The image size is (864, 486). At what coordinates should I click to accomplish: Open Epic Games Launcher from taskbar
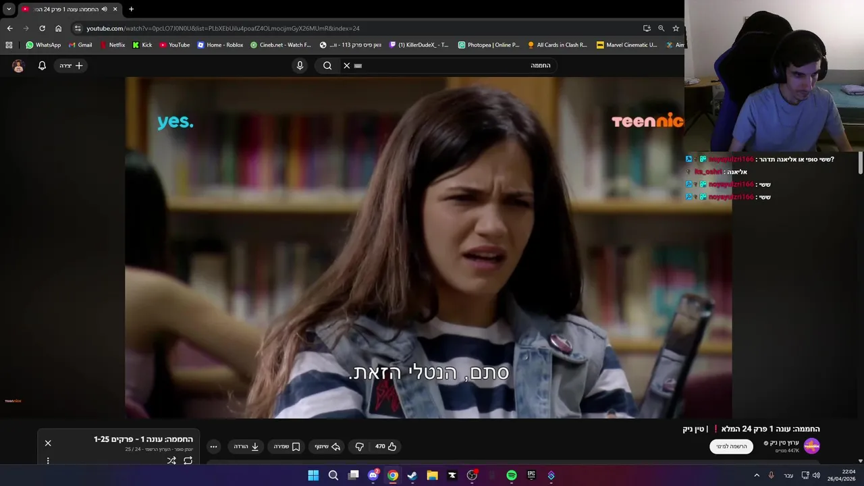531,475
